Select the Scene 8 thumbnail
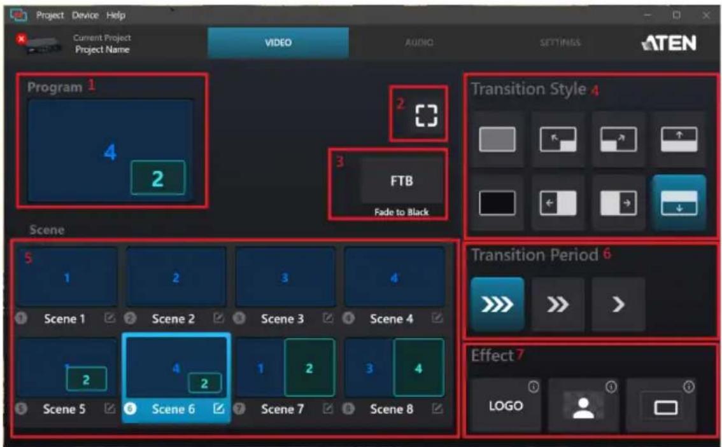Image resolution: width=722 pixels, height=447 pixels. (394, 368)
